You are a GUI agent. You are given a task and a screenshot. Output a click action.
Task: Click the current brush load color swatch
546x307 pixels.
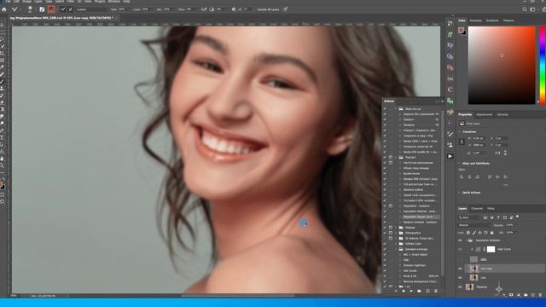pos(51,9)
